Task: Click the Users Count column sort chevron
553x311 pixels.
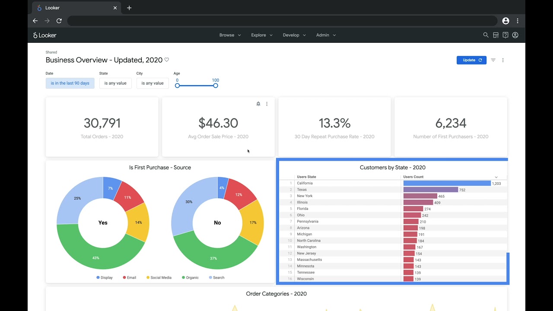Action: (496, 177)
